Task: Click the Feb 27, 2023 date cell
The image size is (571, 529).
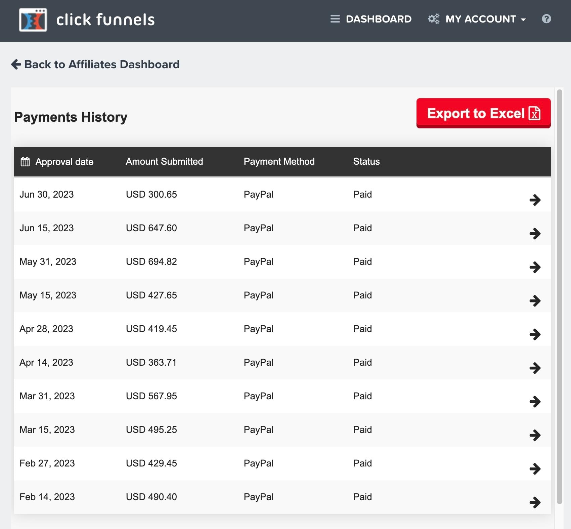Action: coord(47,463)
